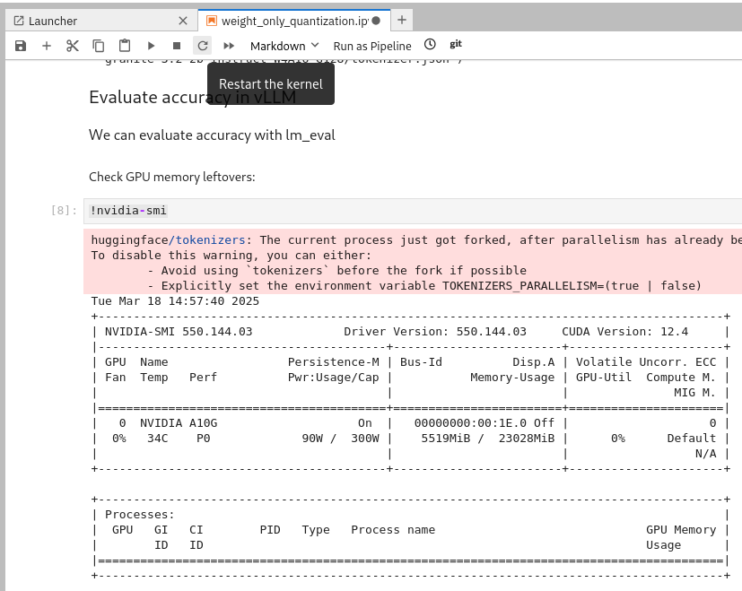The width and height of the screenshot is (742, 591).
Task: Restart kernel and run all cells
Action: tap(229, 46)
